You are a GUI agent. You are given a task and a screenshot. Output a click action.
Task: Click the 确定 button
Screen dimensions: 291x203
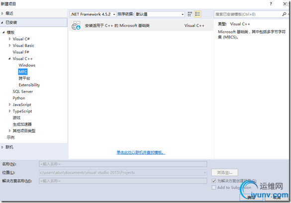point(251,198)
